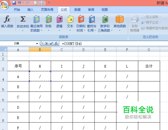
Task: Undo the last action
Action: tap(19, 3)
